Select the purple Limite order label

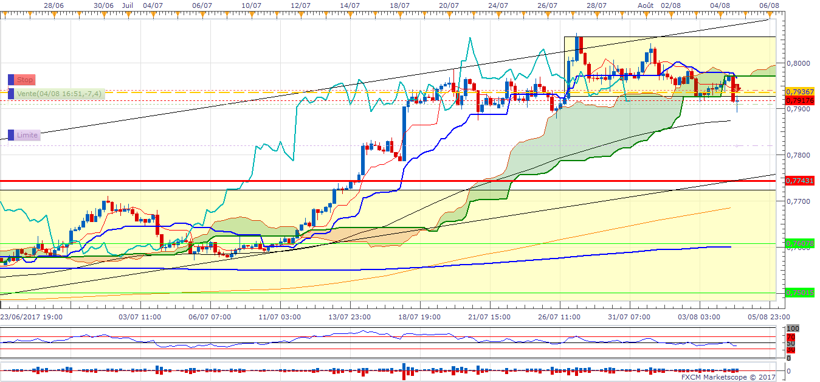coord(28,135)
